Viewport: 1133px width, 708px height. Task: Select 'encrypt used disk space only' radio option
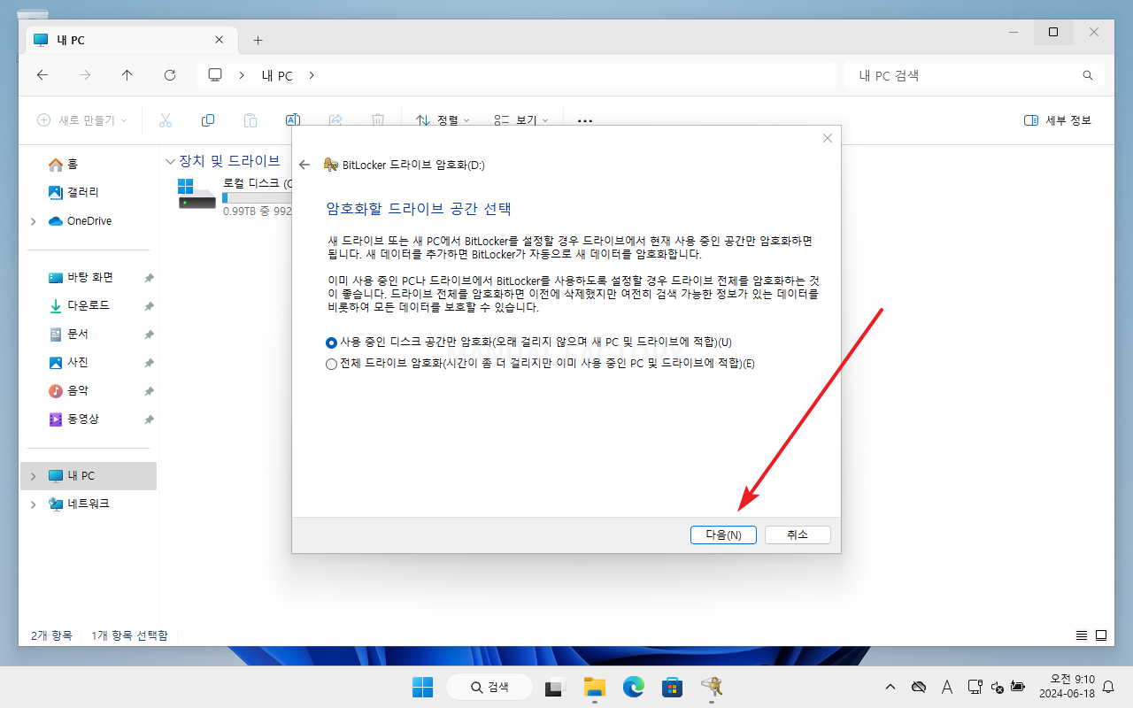coord(528,342)
